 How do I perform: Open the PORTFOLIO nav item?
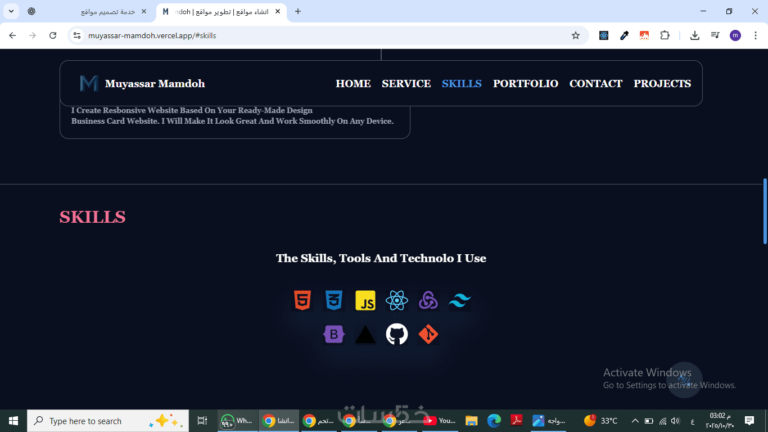click(526, 83)
